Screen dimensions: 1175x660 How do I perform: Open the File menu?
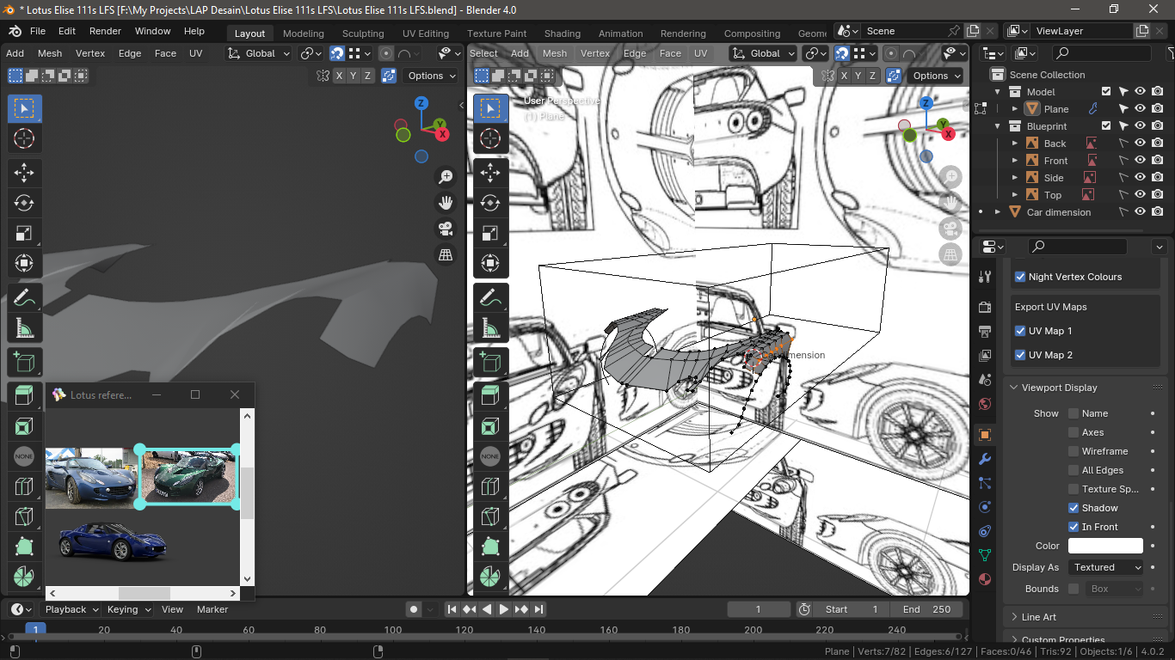[38, 31]
